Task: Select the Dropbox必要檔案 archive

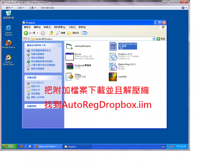Action: coord(78,66)
